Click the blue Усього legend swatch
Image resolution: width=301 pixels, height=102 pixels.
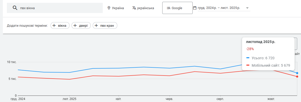248,58
